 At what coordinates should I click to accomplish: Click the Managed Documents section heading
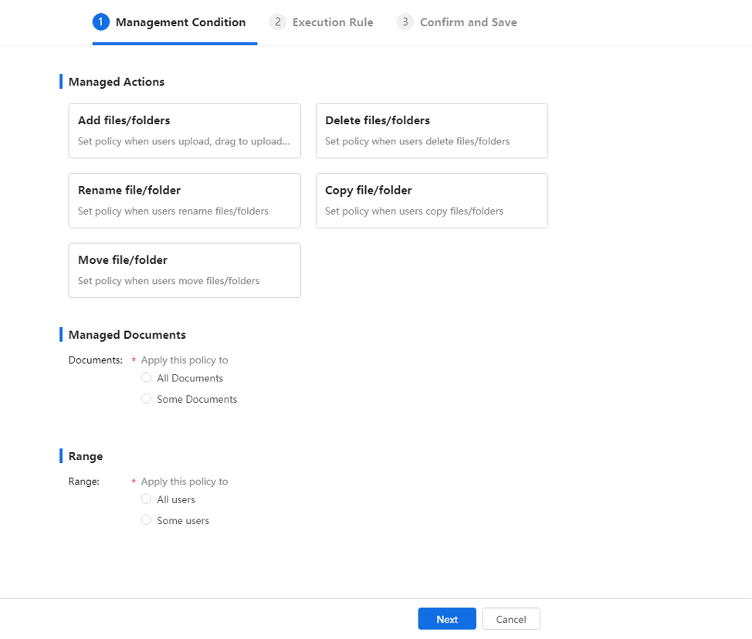(x=127, y=335)
